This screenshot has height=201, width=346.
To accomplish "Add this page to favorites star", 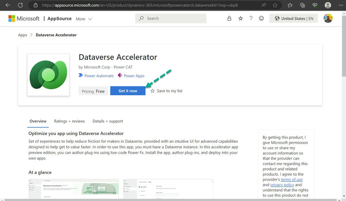I will 275,5.
